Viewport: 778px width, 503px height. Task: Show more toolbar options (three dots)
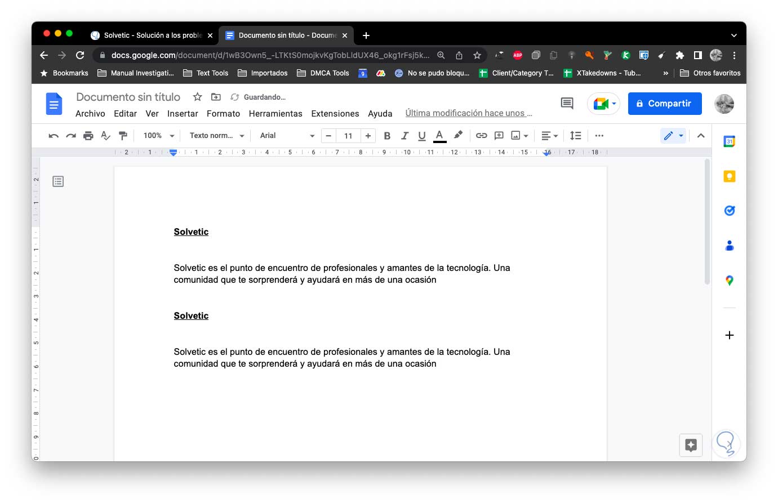click(x=599, y=136)
